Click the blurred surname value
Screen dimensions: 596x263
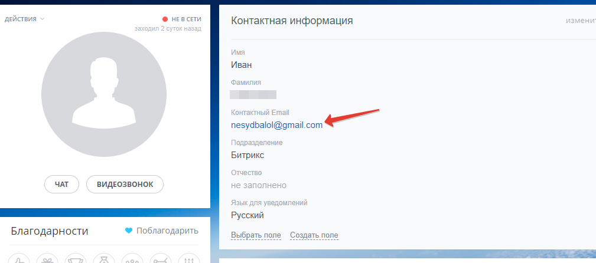tap(253, 94)
